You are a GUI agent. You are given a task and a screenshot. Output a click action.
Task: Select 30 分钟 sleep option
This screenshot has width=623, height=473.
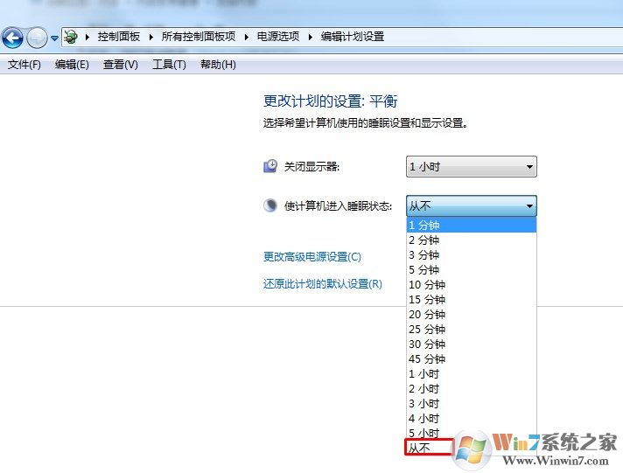(472, 344)
